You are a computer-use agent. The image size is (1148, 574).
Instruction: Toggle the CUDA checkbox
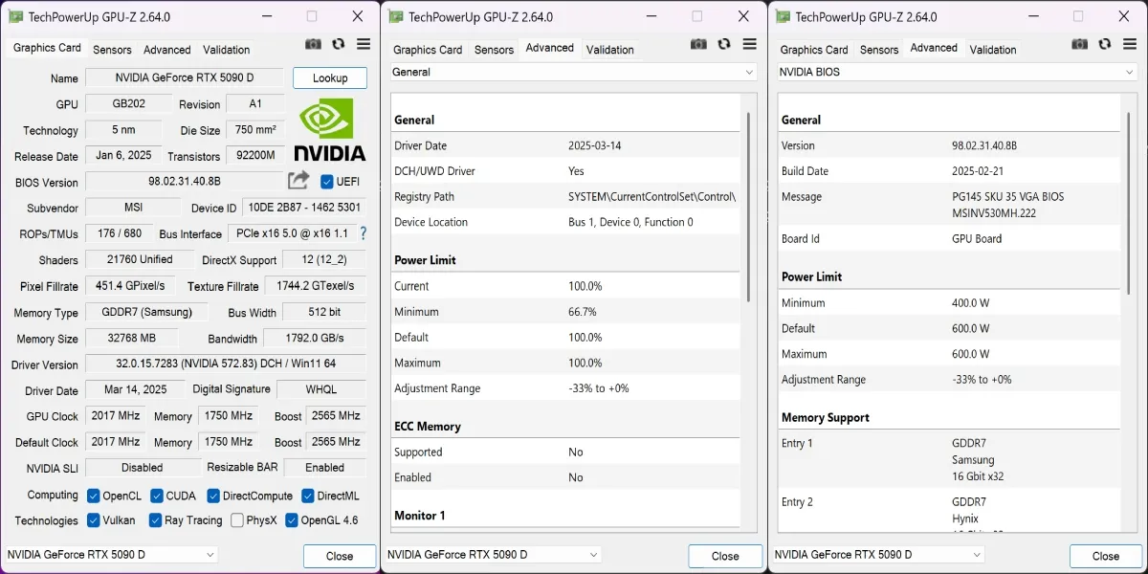[x=157, y=496]
